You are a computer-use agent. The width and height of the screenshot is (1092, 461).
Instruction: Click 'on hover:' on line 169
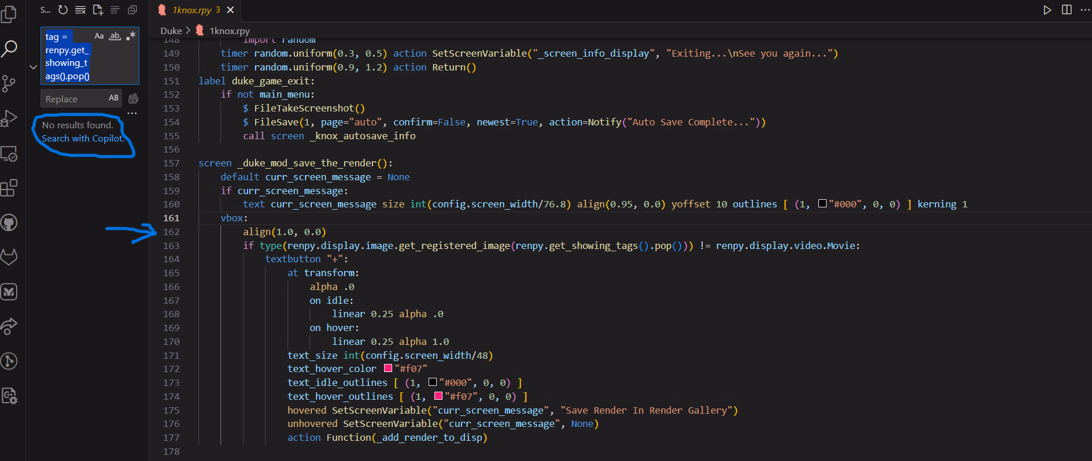tap(334, 328)
